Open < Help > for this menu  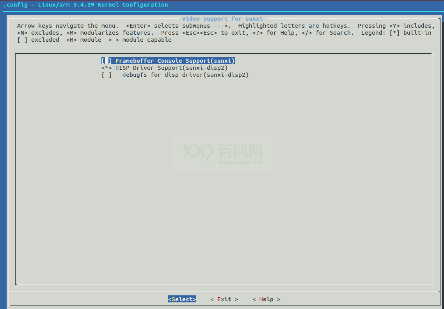point(266,299)
